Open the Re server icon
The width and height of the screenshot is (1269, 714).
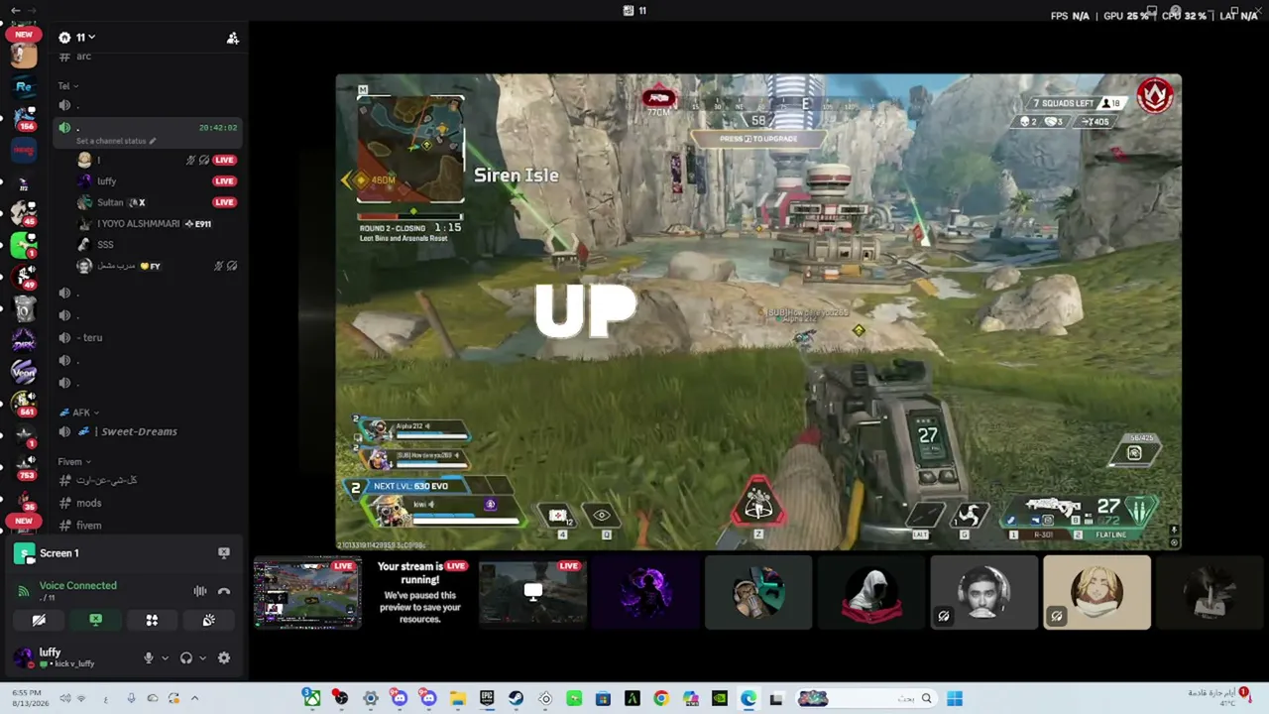tap(24, 87)
